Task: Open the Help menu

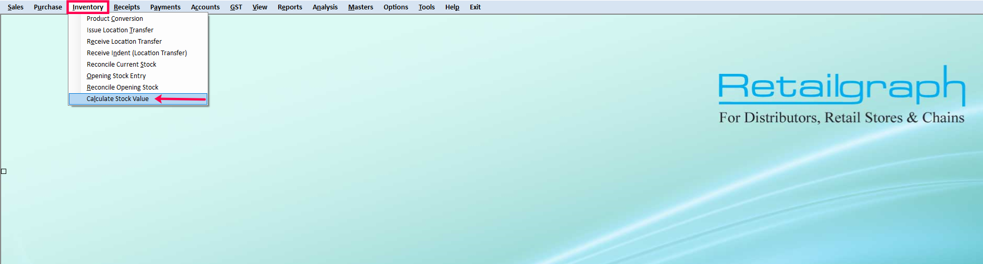Action: point(452,7)
